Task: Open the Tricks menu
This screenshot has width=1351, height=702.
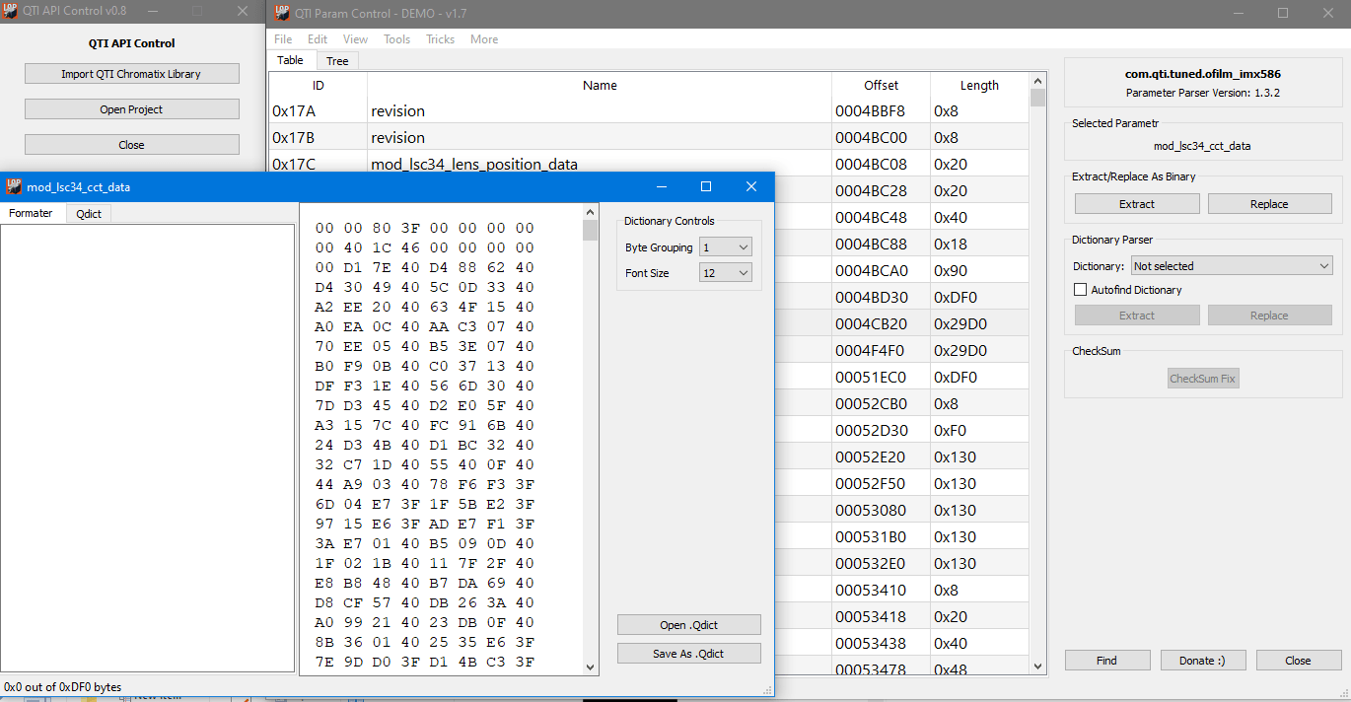Action: click(x=440, y=39)
